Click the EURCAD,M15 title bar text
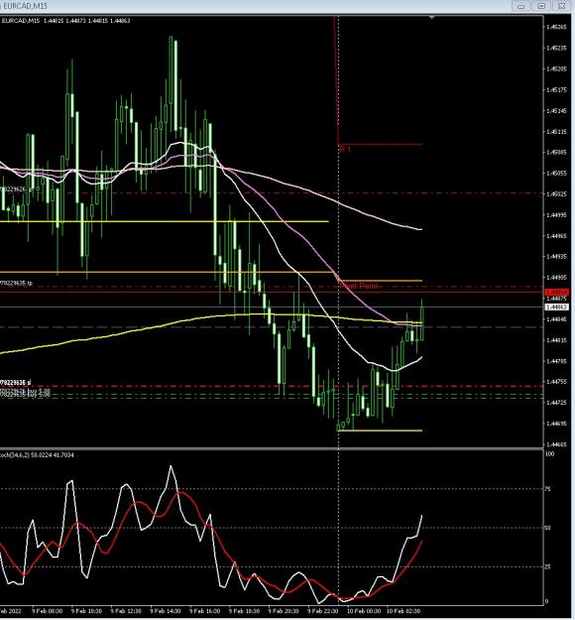 26,6
